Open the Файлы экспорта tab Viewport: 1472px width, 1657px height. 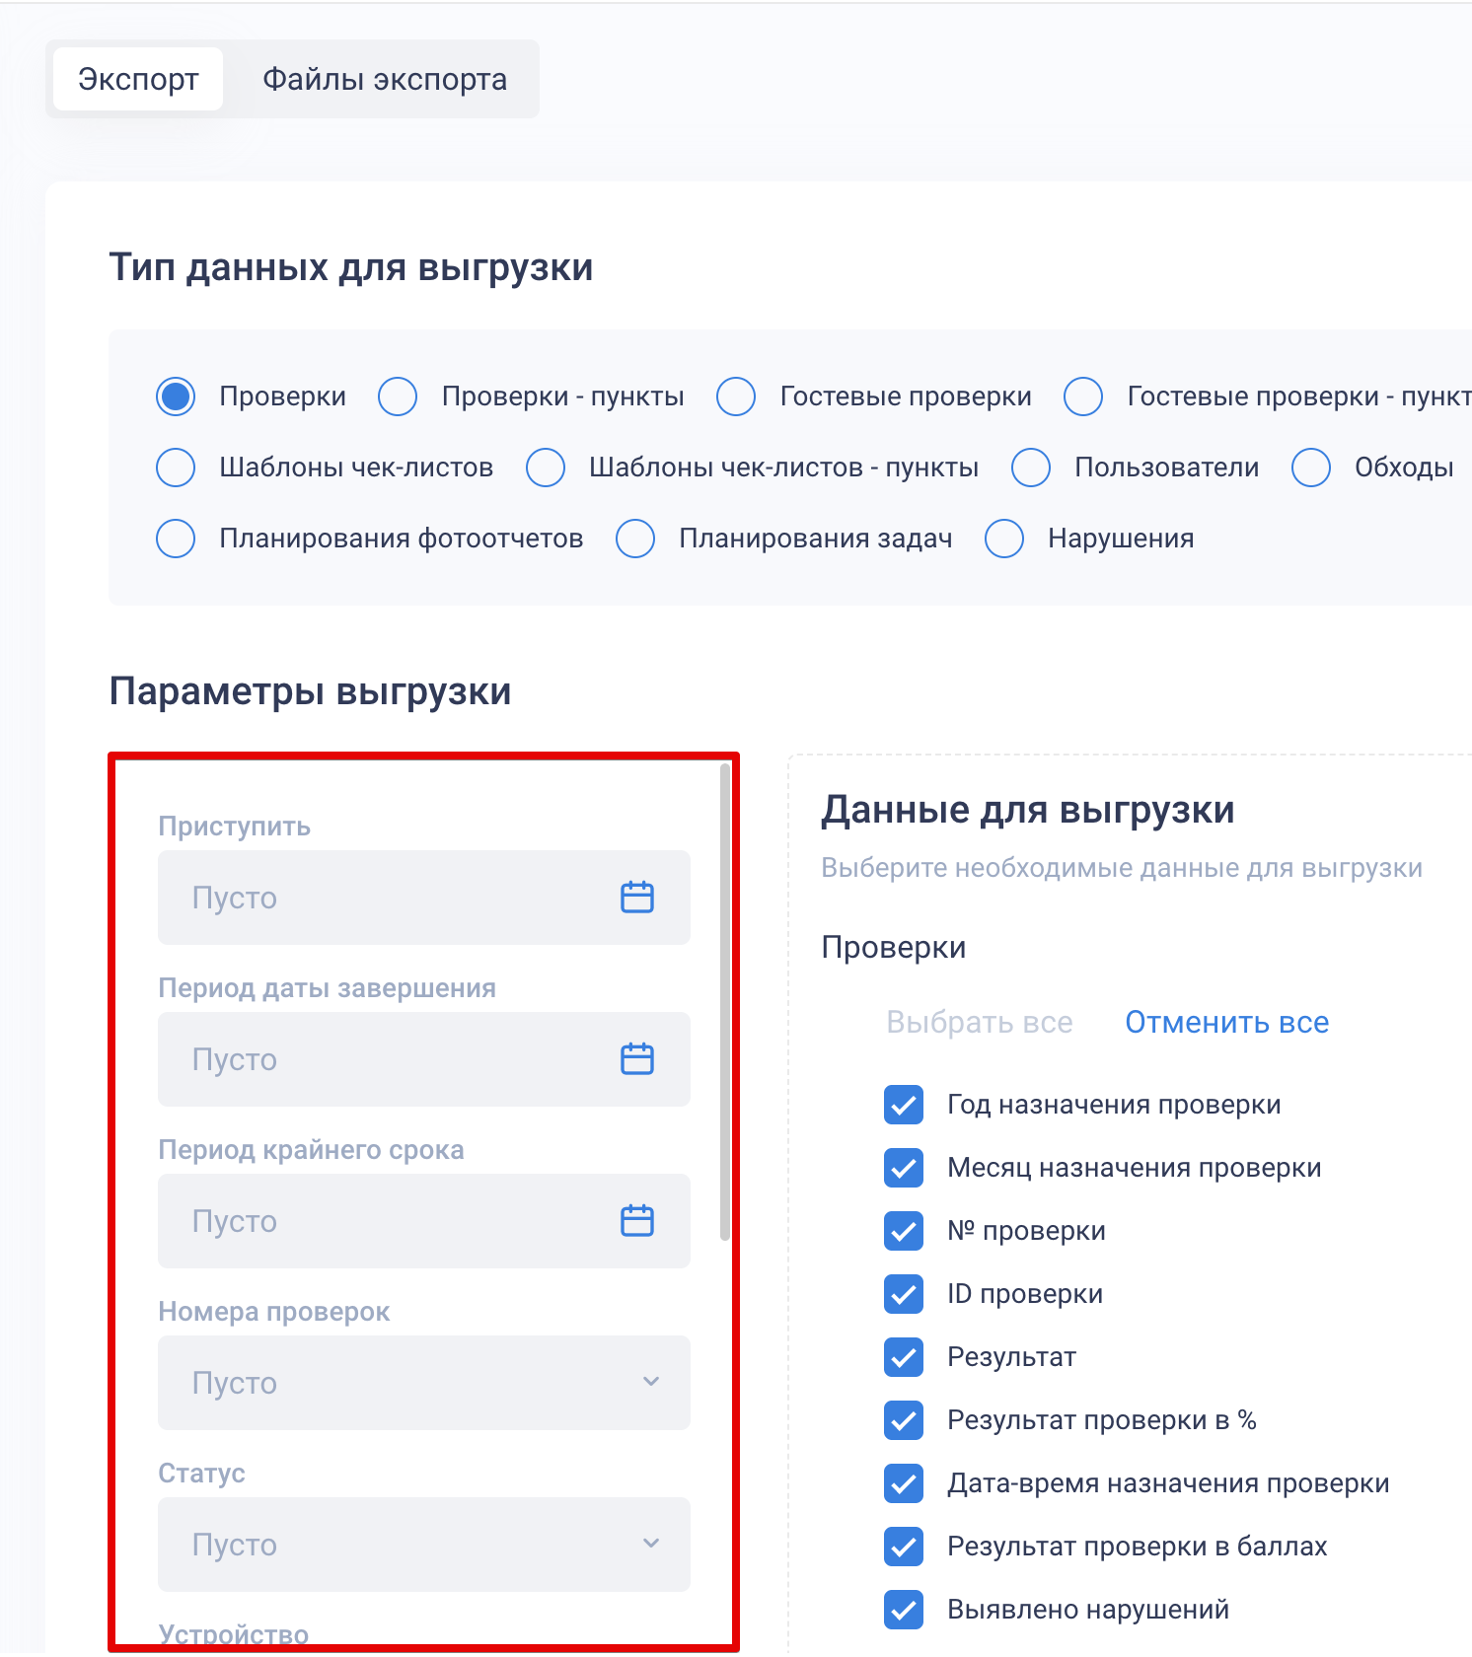(x=385, y=79)
